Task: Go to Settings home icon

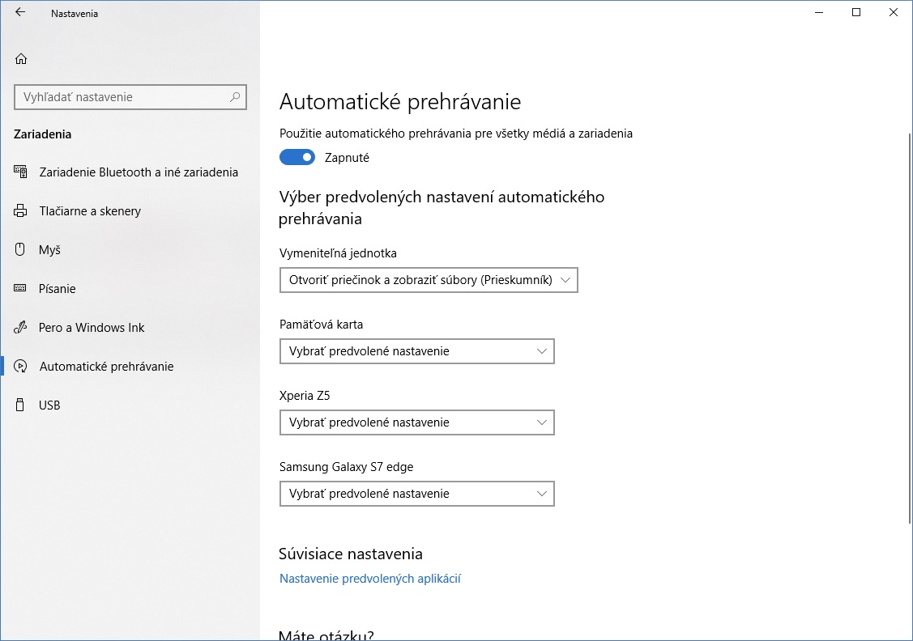Action: coord(21,59)
